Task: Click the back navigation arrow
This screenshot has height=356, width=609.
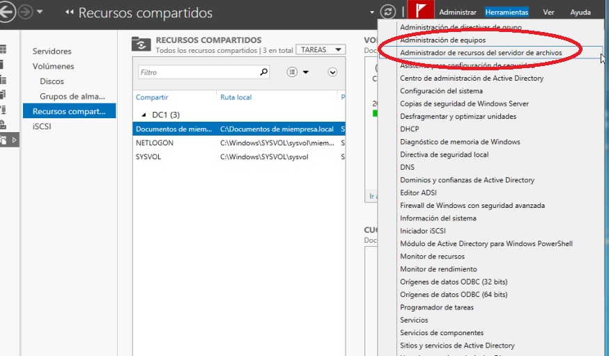Action: point(8,13)
